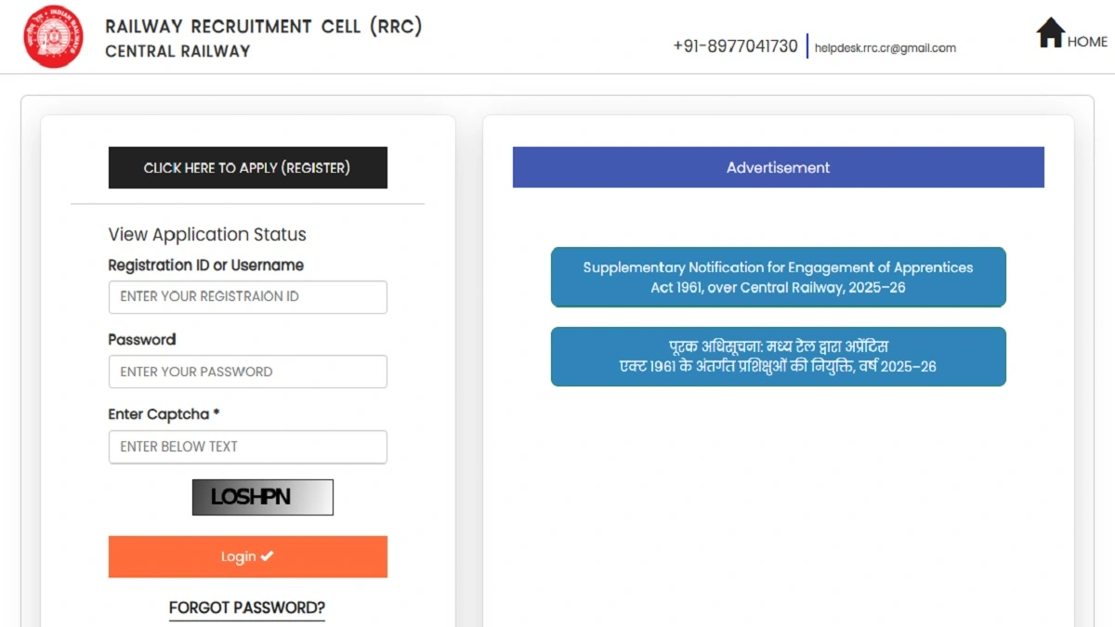Screen dimensions: 1115x627
Task: Click the helpline phone number +91-8977041730
Action: (x=735, y=46)
